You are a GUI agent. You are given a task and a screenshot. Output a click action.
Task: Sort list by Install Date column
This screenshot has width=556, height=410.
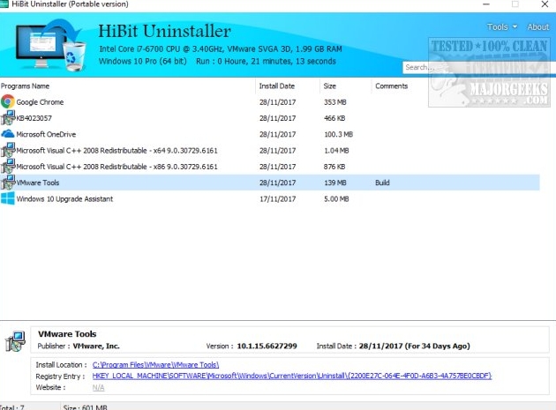(x=277, y=86)
